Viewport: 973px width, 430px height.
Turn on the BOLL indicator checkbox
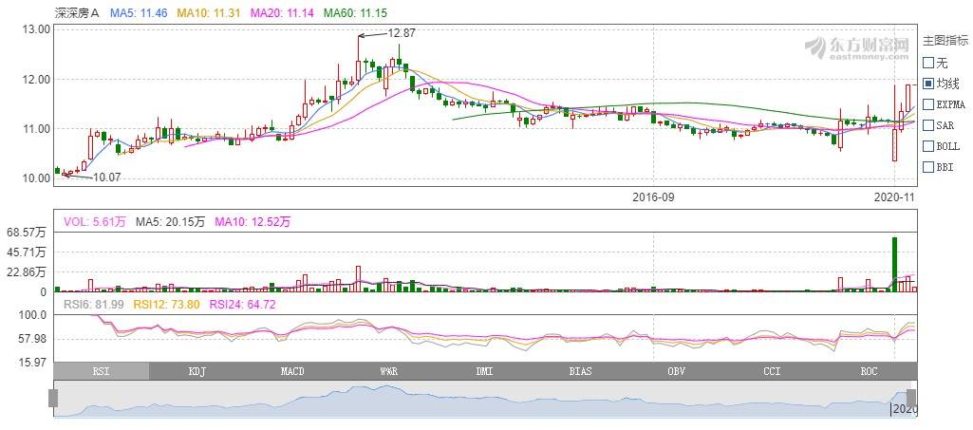tap(928, 146)
